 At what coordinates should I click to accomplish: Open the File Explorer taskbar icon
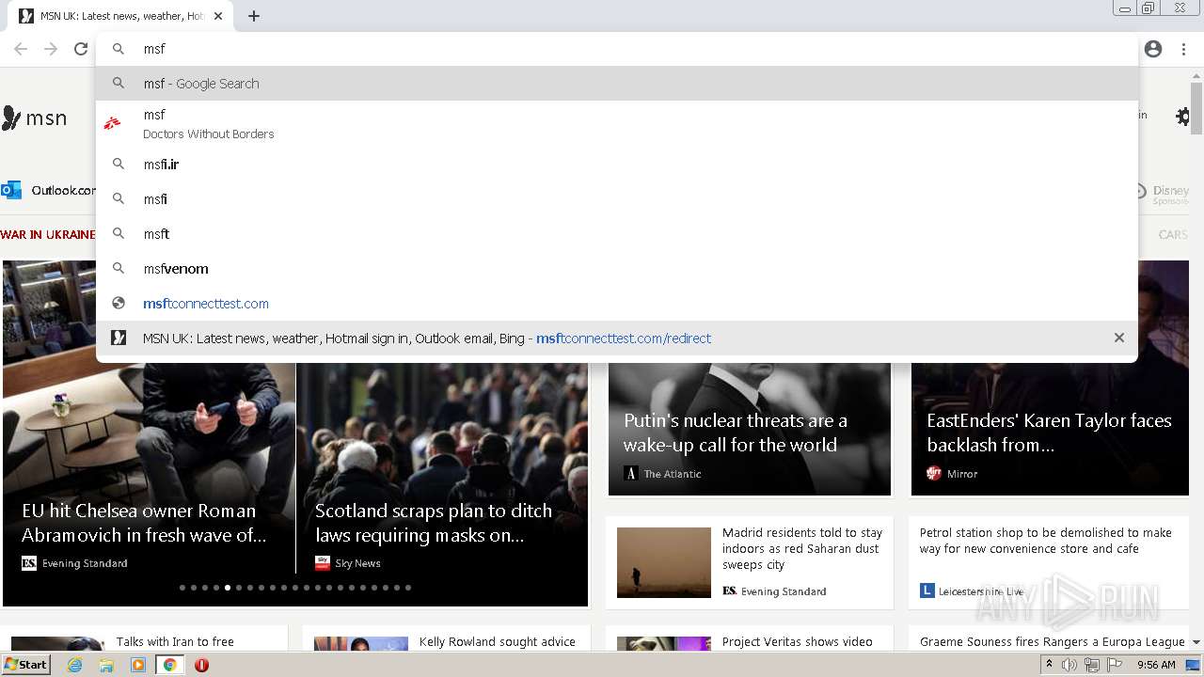pos(106,665)
